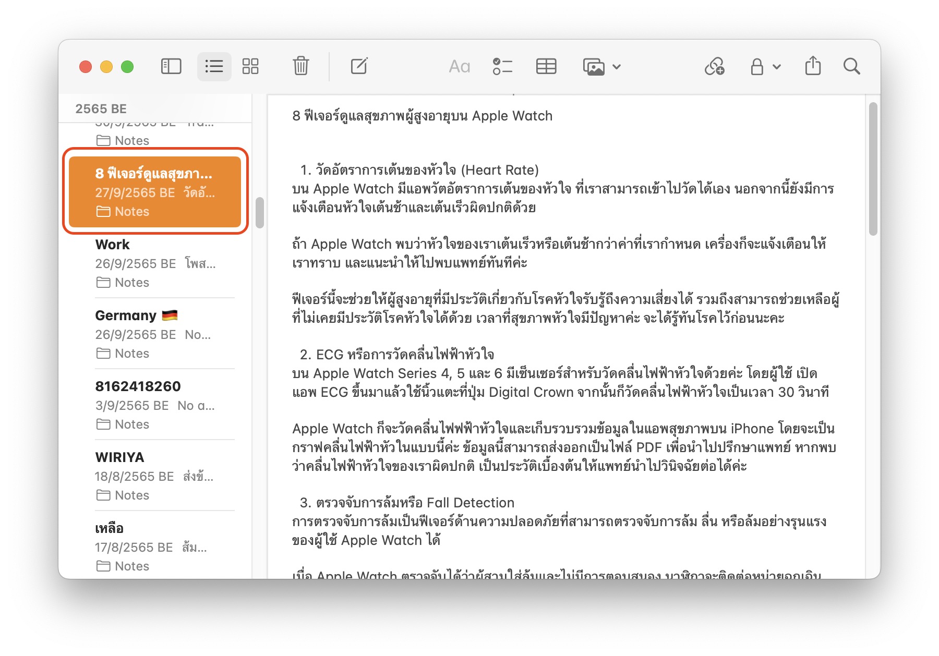Image resolution: width=939 pixels, height=656 pixels.
Task: Search all notes
Action: pyautogui.click(x=851, y=66)
